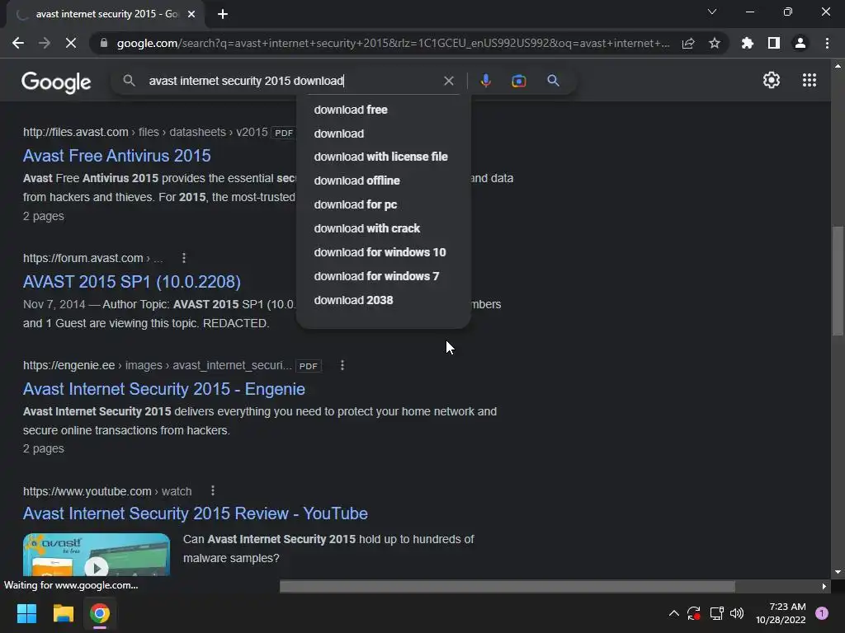Open the volume control in tray
Image resolution: width=845 pixels, height=633 pixels.
click(x=737, y=613)
